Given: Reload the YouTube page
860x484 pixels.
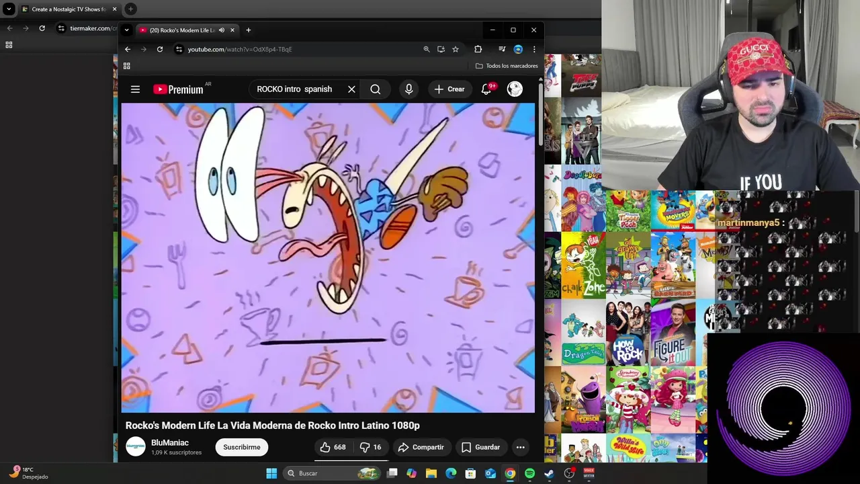Looking at the screenshot, I should click(x=160, y=49).
